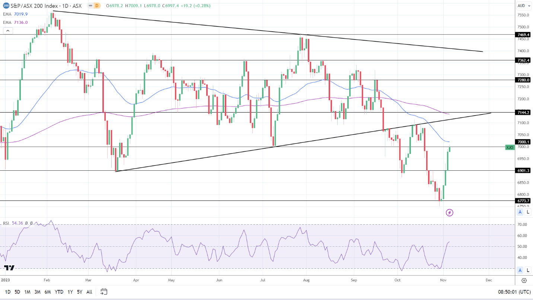The height and width of the screenshot is (300, 533).
Task: Toggle log scale L on RSI pane
Action: tap(528, 270)
